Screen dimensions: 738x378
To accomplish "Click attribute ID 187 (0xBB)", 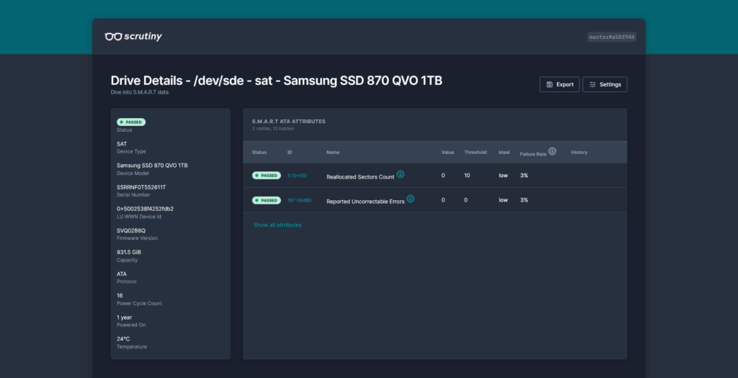I will coord(299,200).
